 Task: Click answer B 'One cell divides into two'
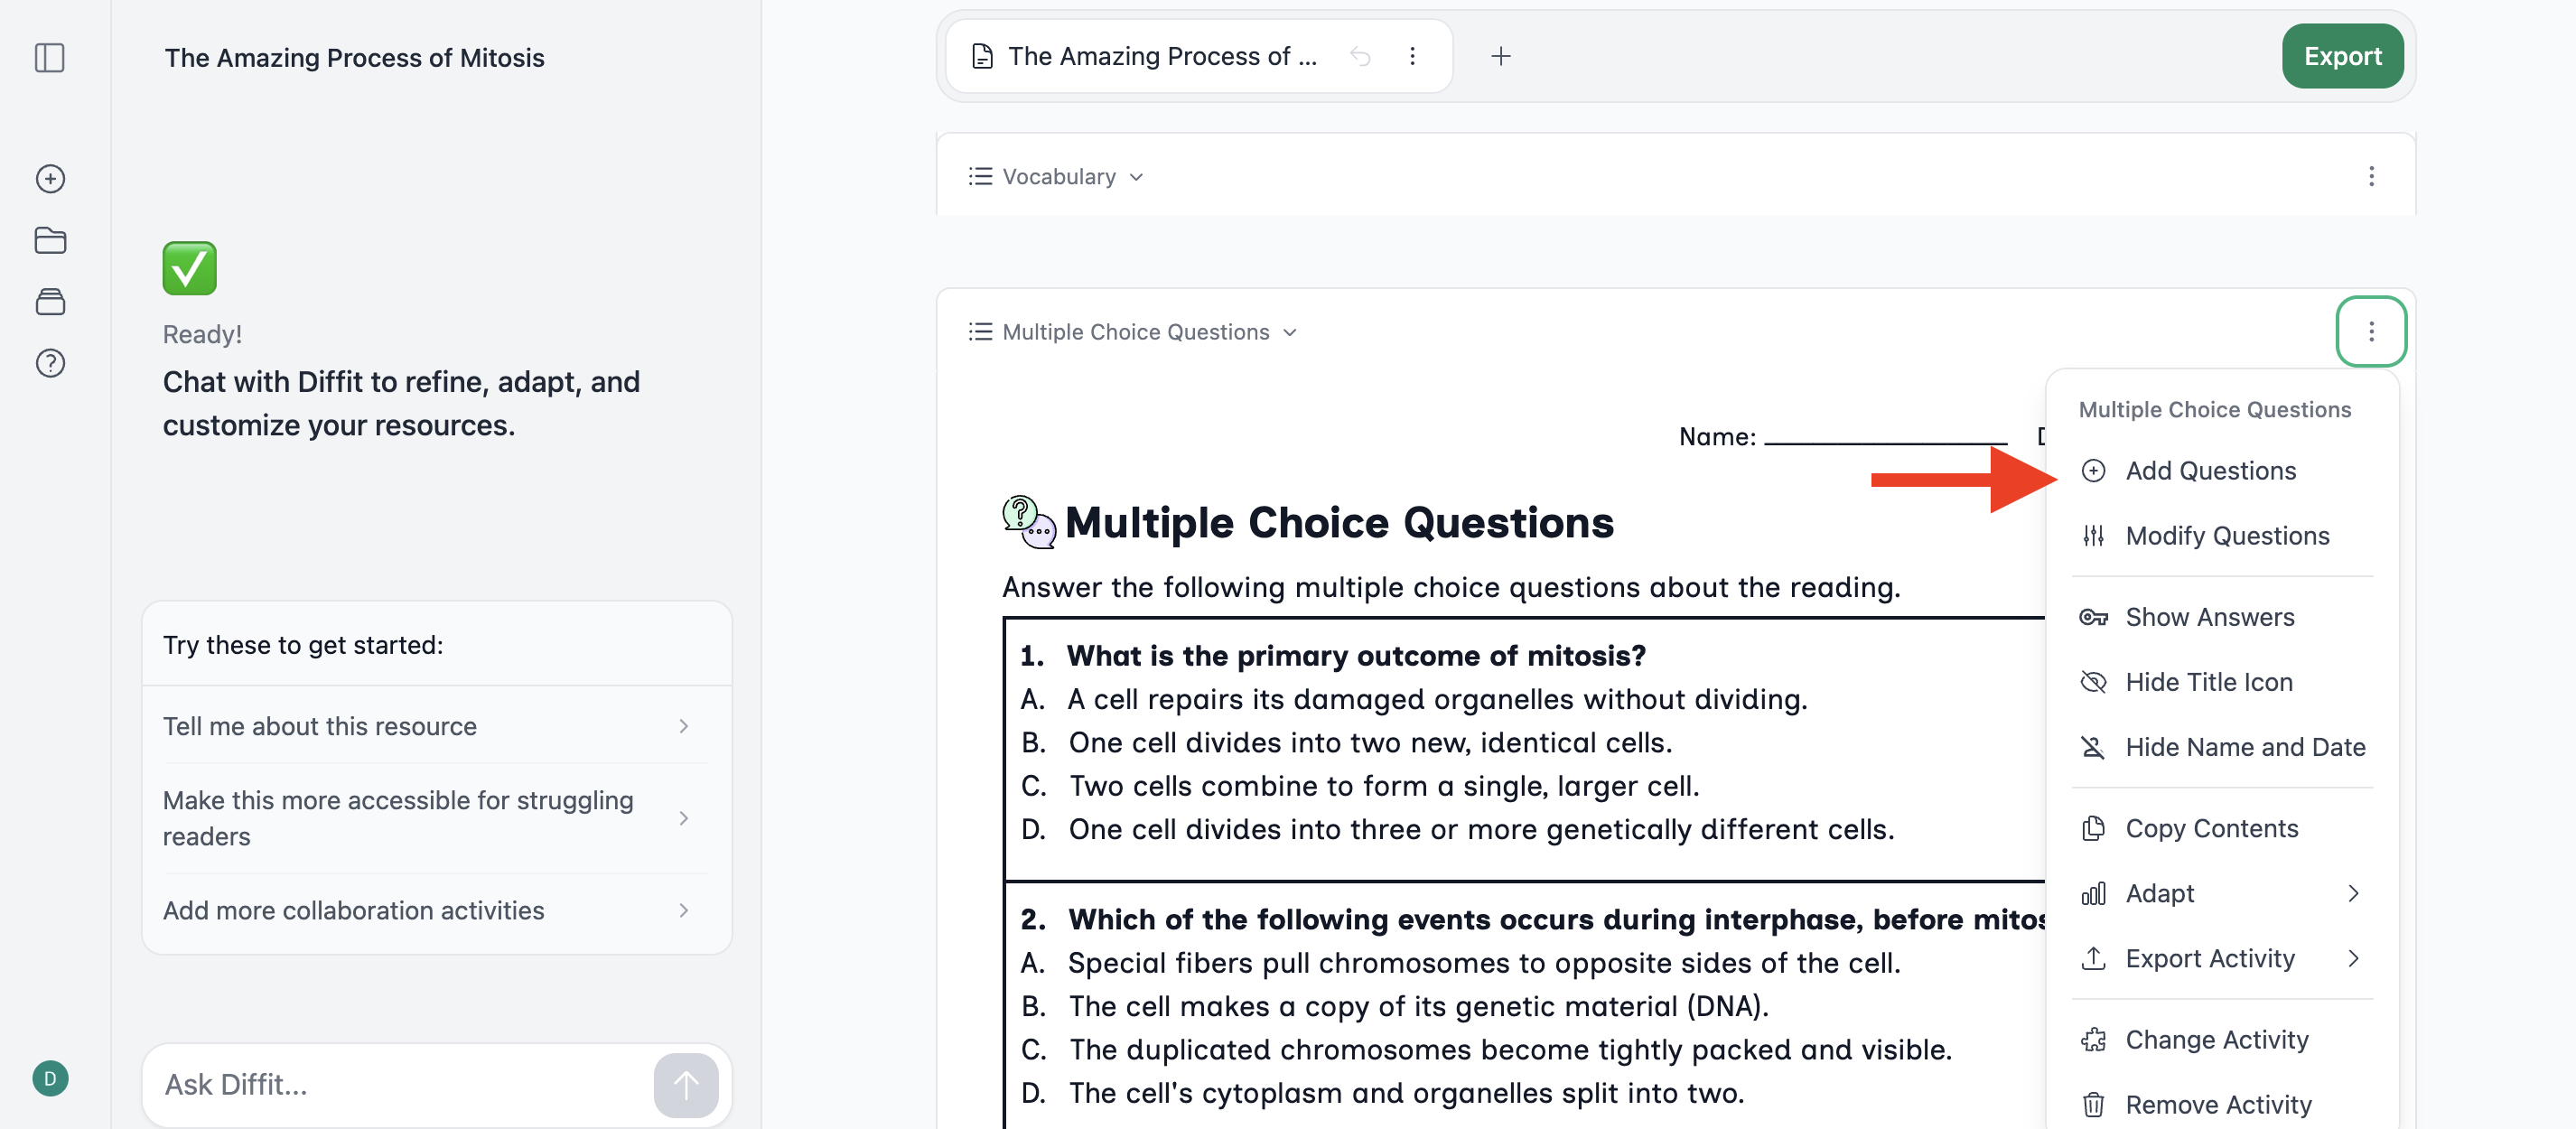[x=1370, y=743]
